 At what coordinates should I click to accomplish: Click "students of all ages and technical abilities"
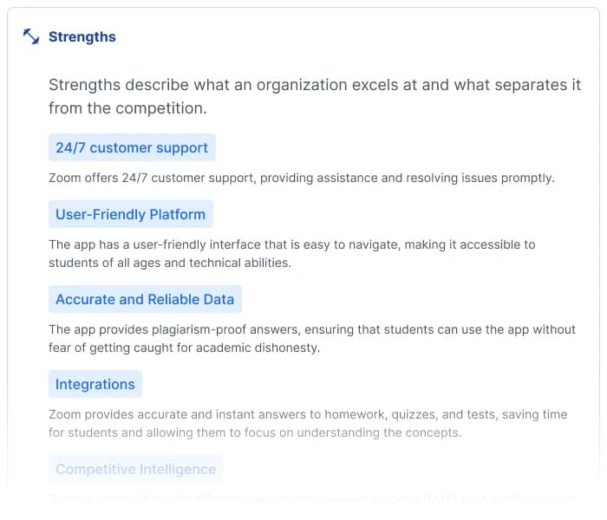[x=169, y=263]
